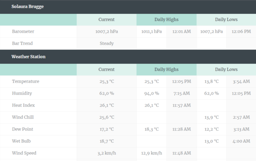Click the 94,0 % humidity high value
The height and width of the screenshot is (161, 256).
tap(152, 93)
